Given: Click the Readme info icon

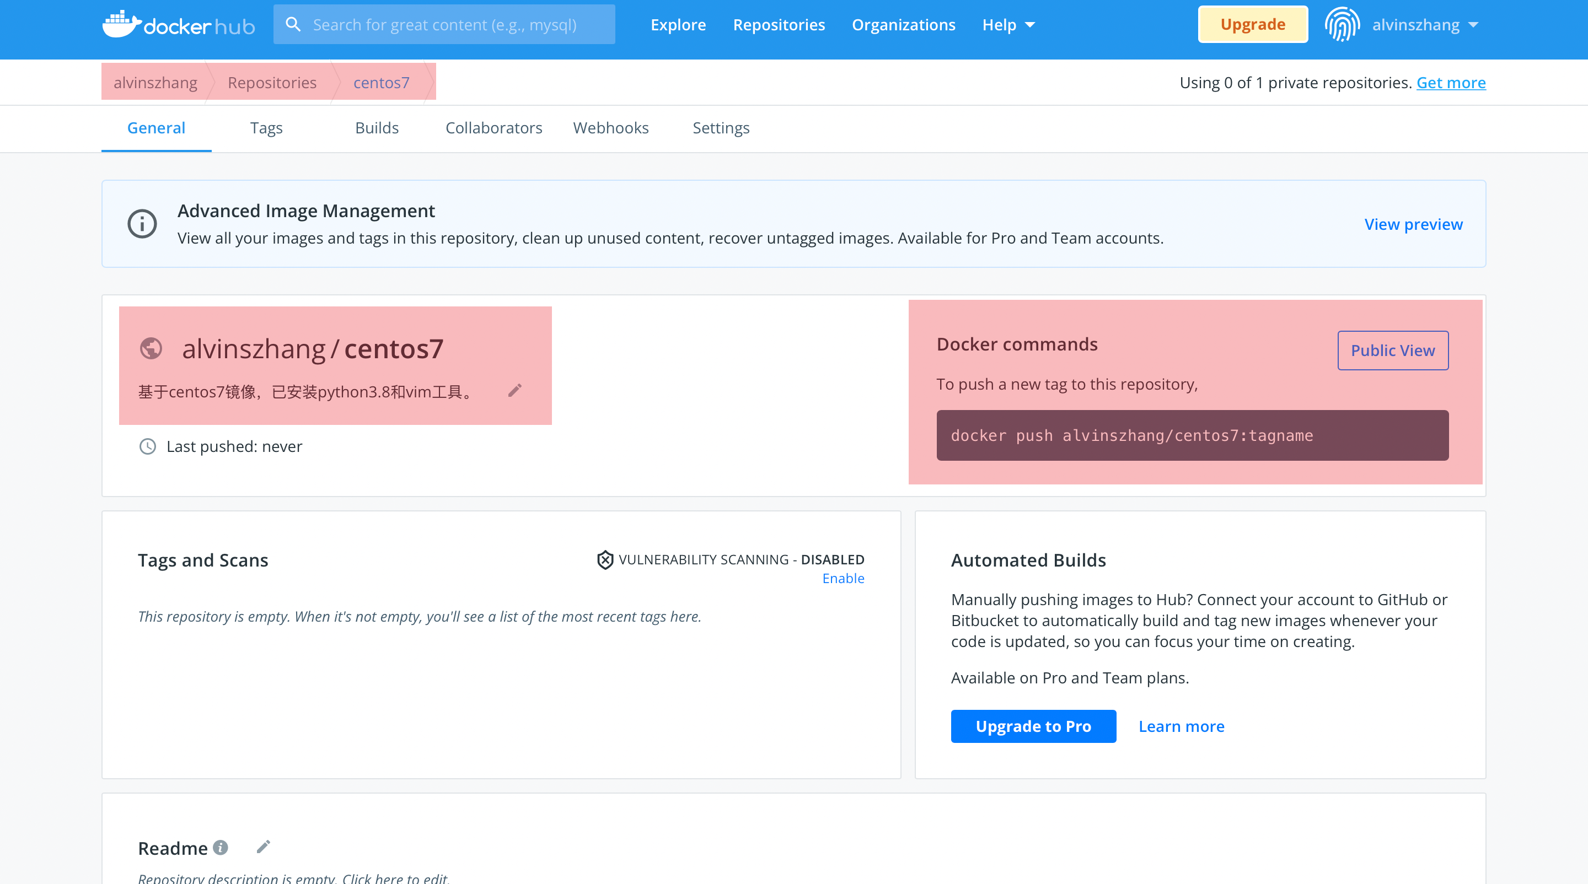Looking at the screenshot, I should pyautogui.click(x=221, y=848).
